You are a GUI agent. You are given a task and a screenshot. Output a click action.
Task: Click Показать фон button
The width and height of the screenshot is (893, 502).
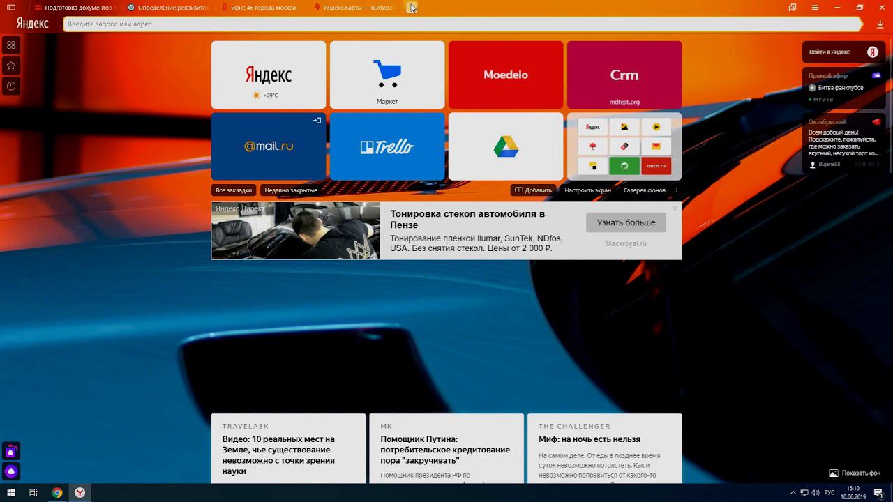point(855,473)
